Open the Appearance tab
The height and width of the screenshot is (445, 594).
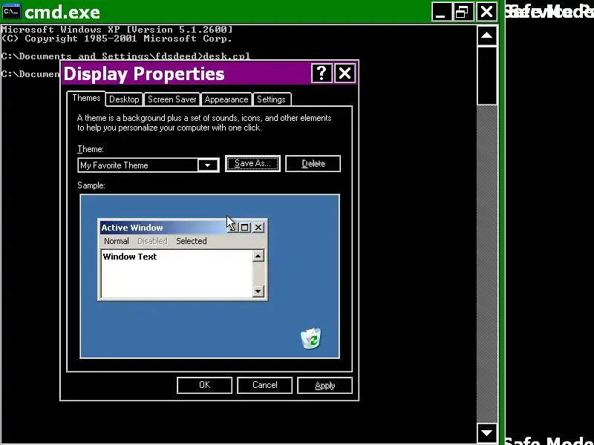click(226, 99)
